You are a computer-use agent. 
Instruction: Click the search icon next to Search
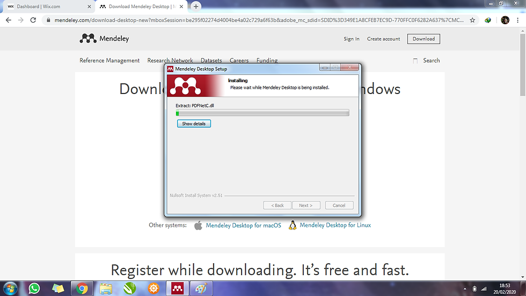pyautogui.click(x=415, y=61)
